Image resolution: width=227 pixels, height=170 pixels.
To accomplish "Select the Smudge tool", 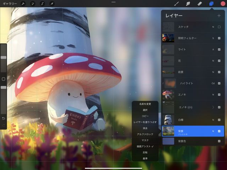I will click(x=188, y=4).
